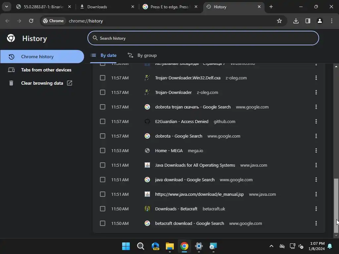
Task: Check the Downloads - Betacraft entry checkbox
Action: (x=103, y=209)
